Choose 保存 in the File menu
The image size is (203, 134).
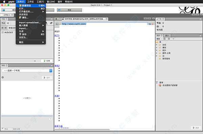pos(31,34)
